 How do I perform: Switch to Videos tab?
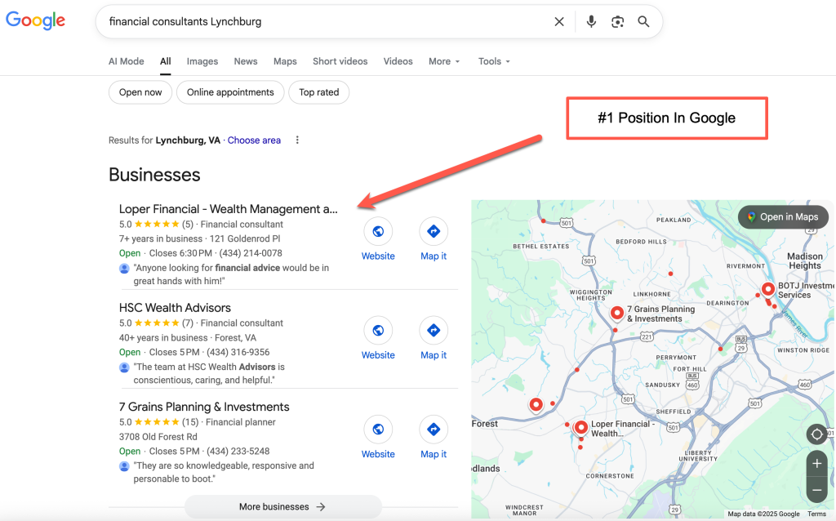[x=398, y=61]
